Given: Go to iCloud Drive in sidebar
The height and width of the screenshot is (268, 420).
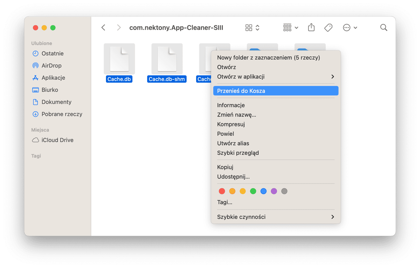Looking at the screenshot, I should pos(57,140).
